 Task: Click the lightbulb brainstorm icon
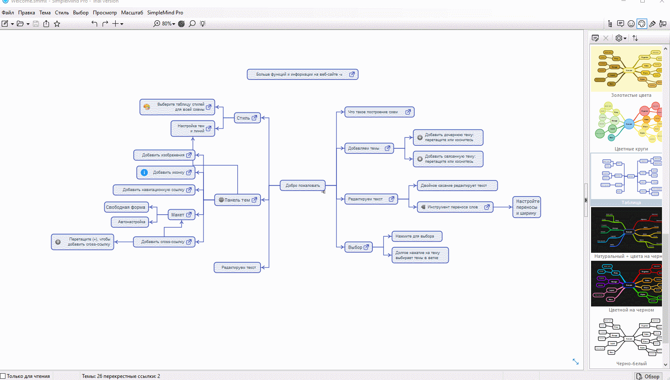pos(203,24)
